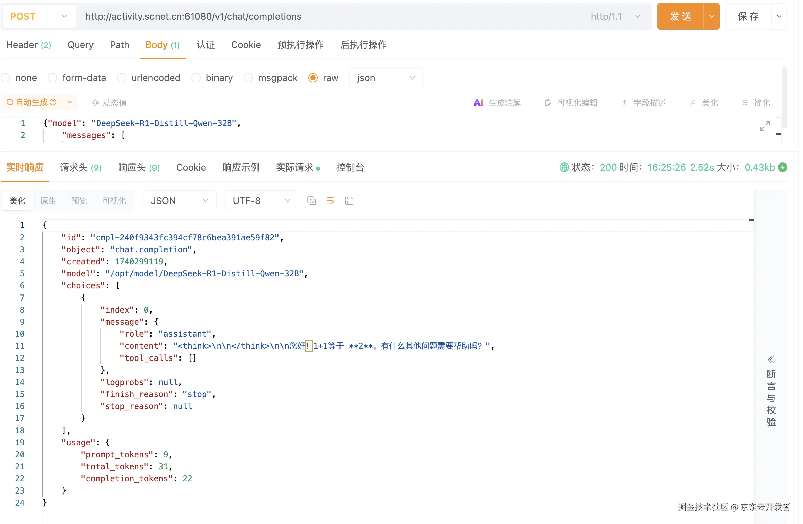The image size is (803, 524).
Task: Open the 响应头 response headers tab
Action: click(139, 168)
